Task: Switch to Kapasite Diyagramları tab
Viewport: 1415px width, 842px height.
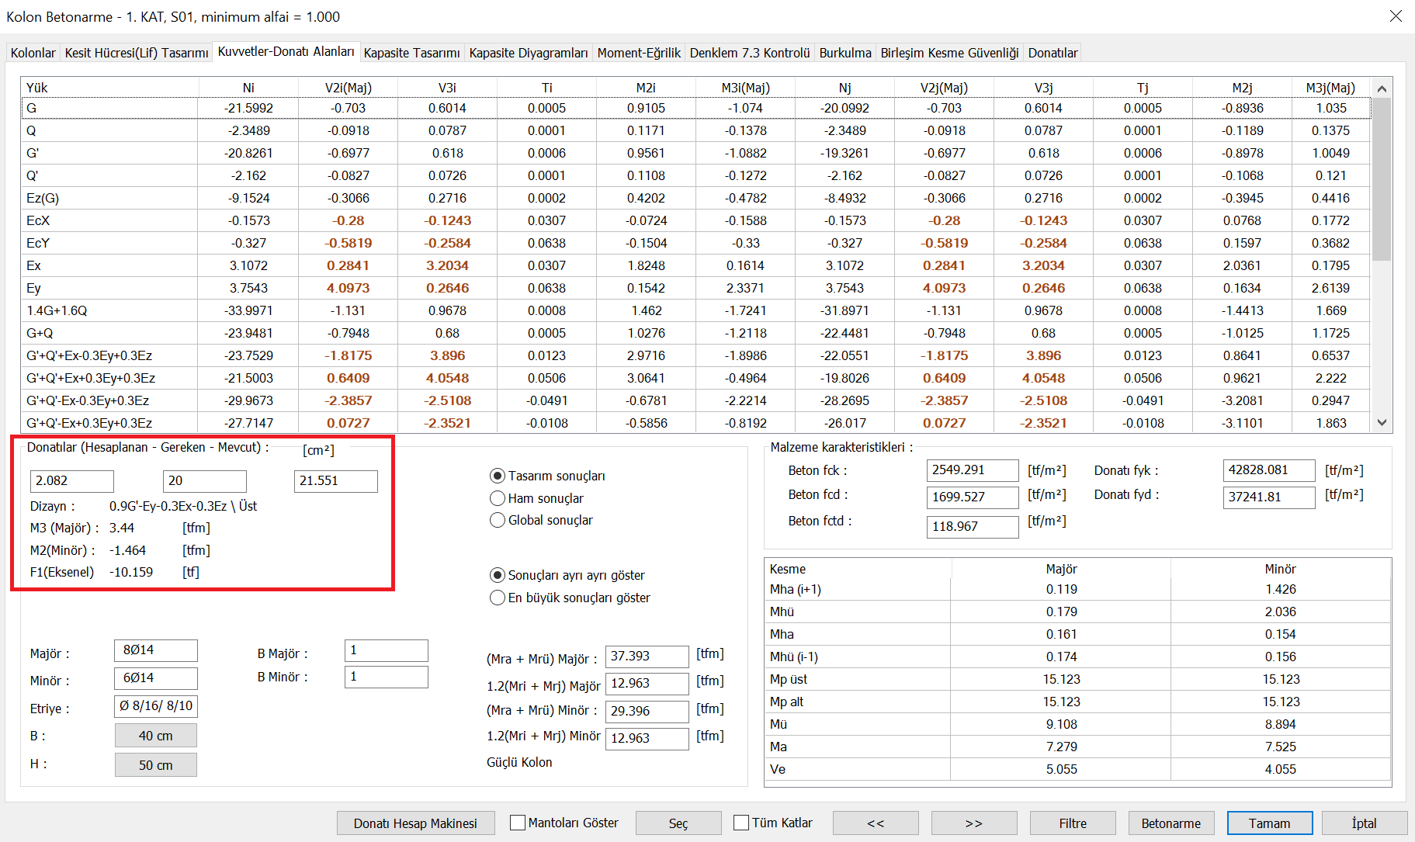Action: [x=528, y=53]
